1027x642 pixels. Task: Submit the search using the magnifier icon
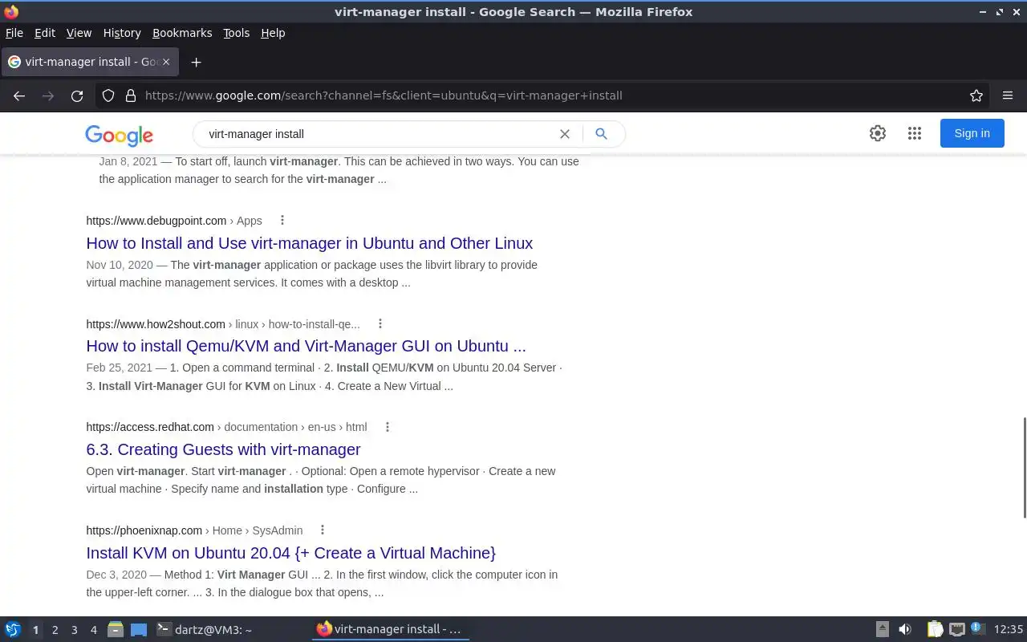coord(601,134)
